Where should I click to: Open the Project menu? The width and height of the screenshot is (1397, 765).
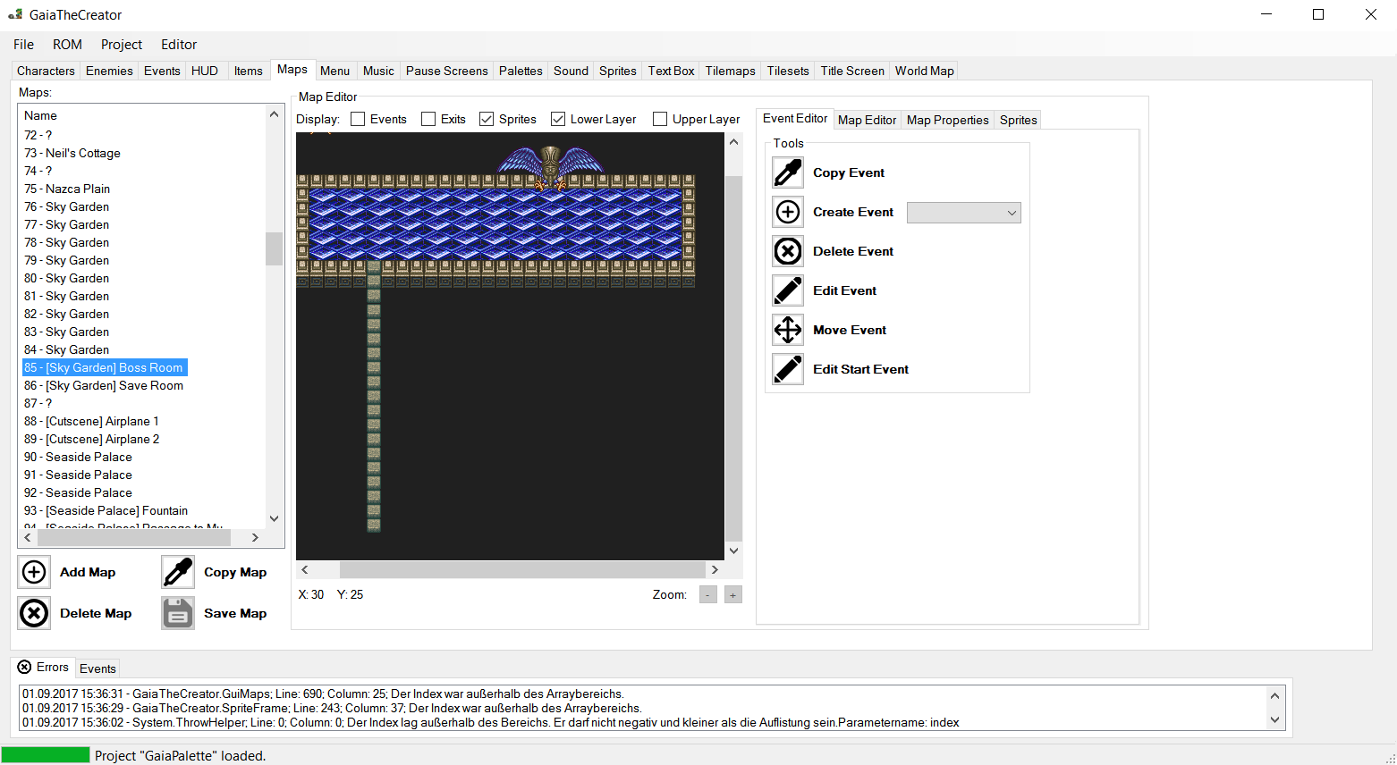tap(122, 44)
